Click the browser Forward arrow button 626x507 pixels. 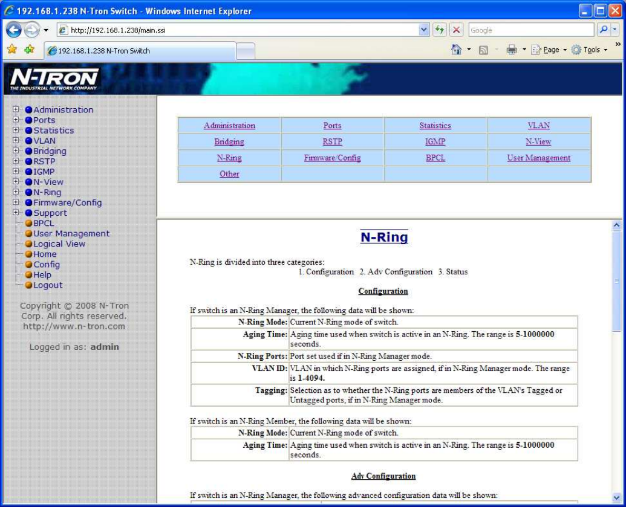tap(32, 30)
